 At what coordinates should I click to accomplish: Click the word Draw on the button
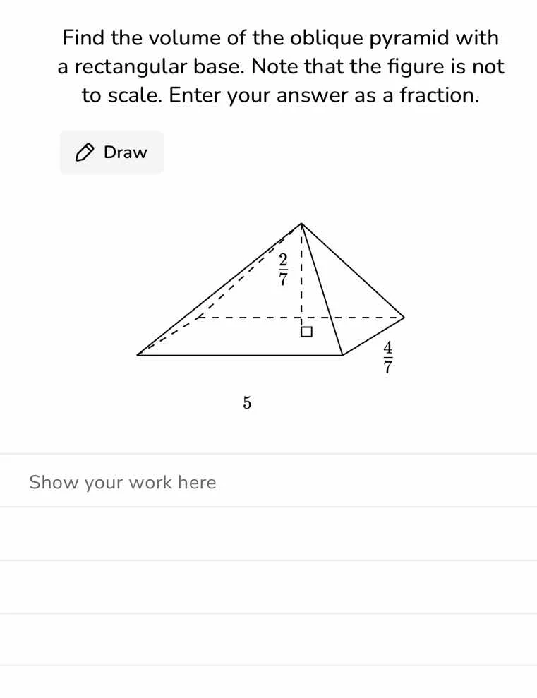pyautogui.click(x=126, y=152)
